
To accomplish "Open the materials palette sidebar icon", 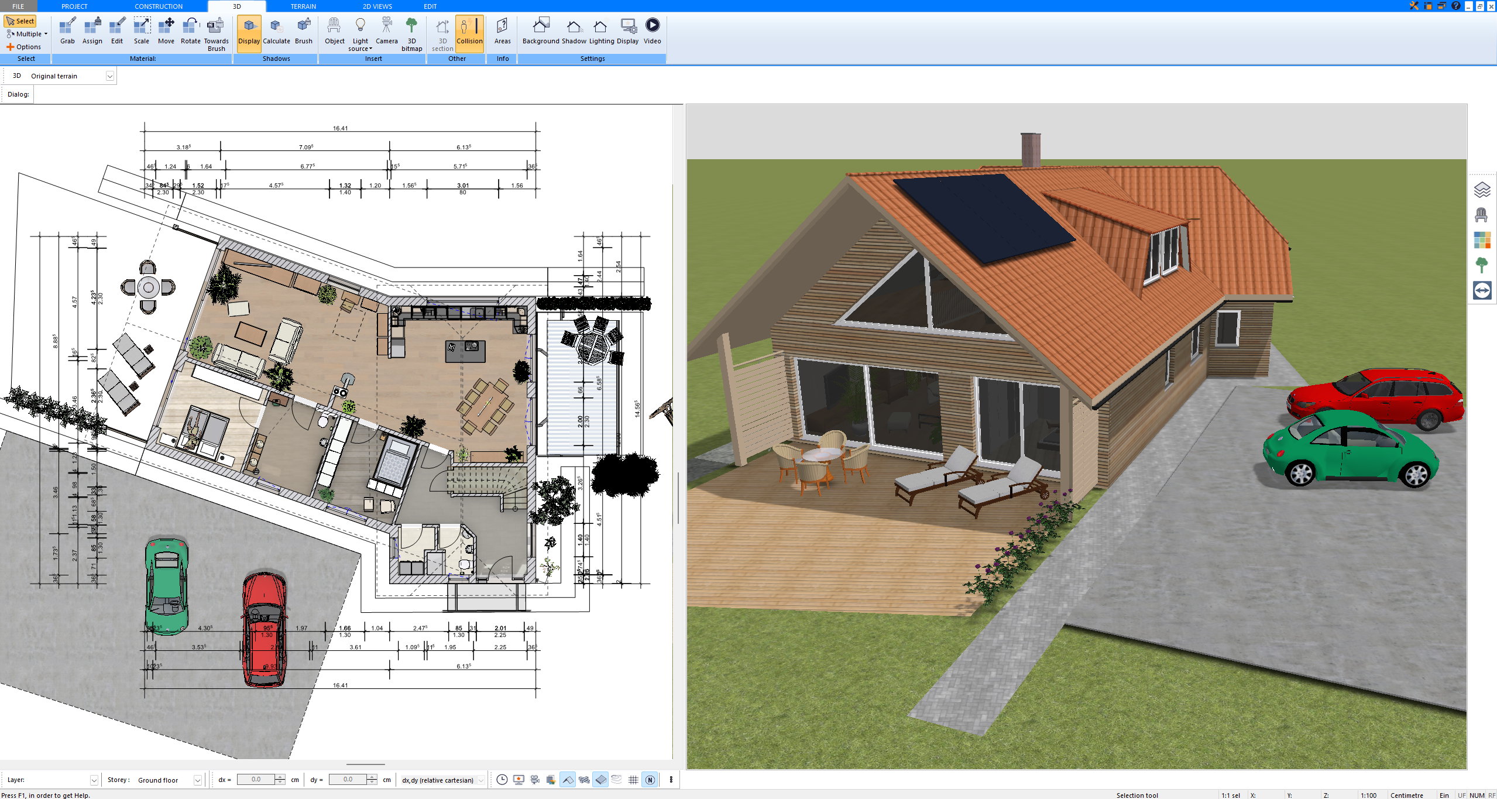I will click(x=1482, y=240).
